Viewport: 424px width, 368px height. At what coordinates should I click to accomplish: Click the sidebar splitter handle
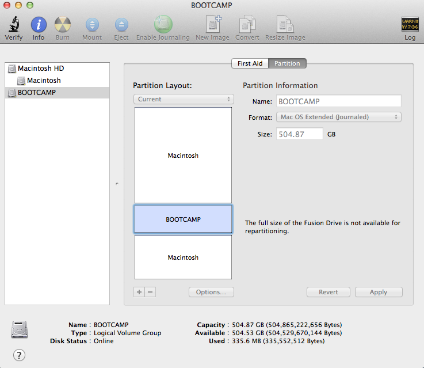point(117,184)
